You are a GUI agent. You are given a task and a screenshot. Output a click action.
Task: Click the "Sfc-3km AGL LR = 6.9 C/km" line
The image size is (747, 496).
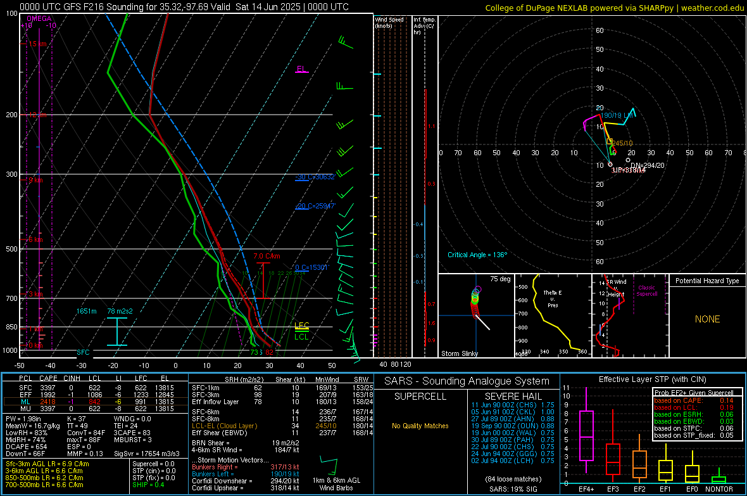pos(47,464)
